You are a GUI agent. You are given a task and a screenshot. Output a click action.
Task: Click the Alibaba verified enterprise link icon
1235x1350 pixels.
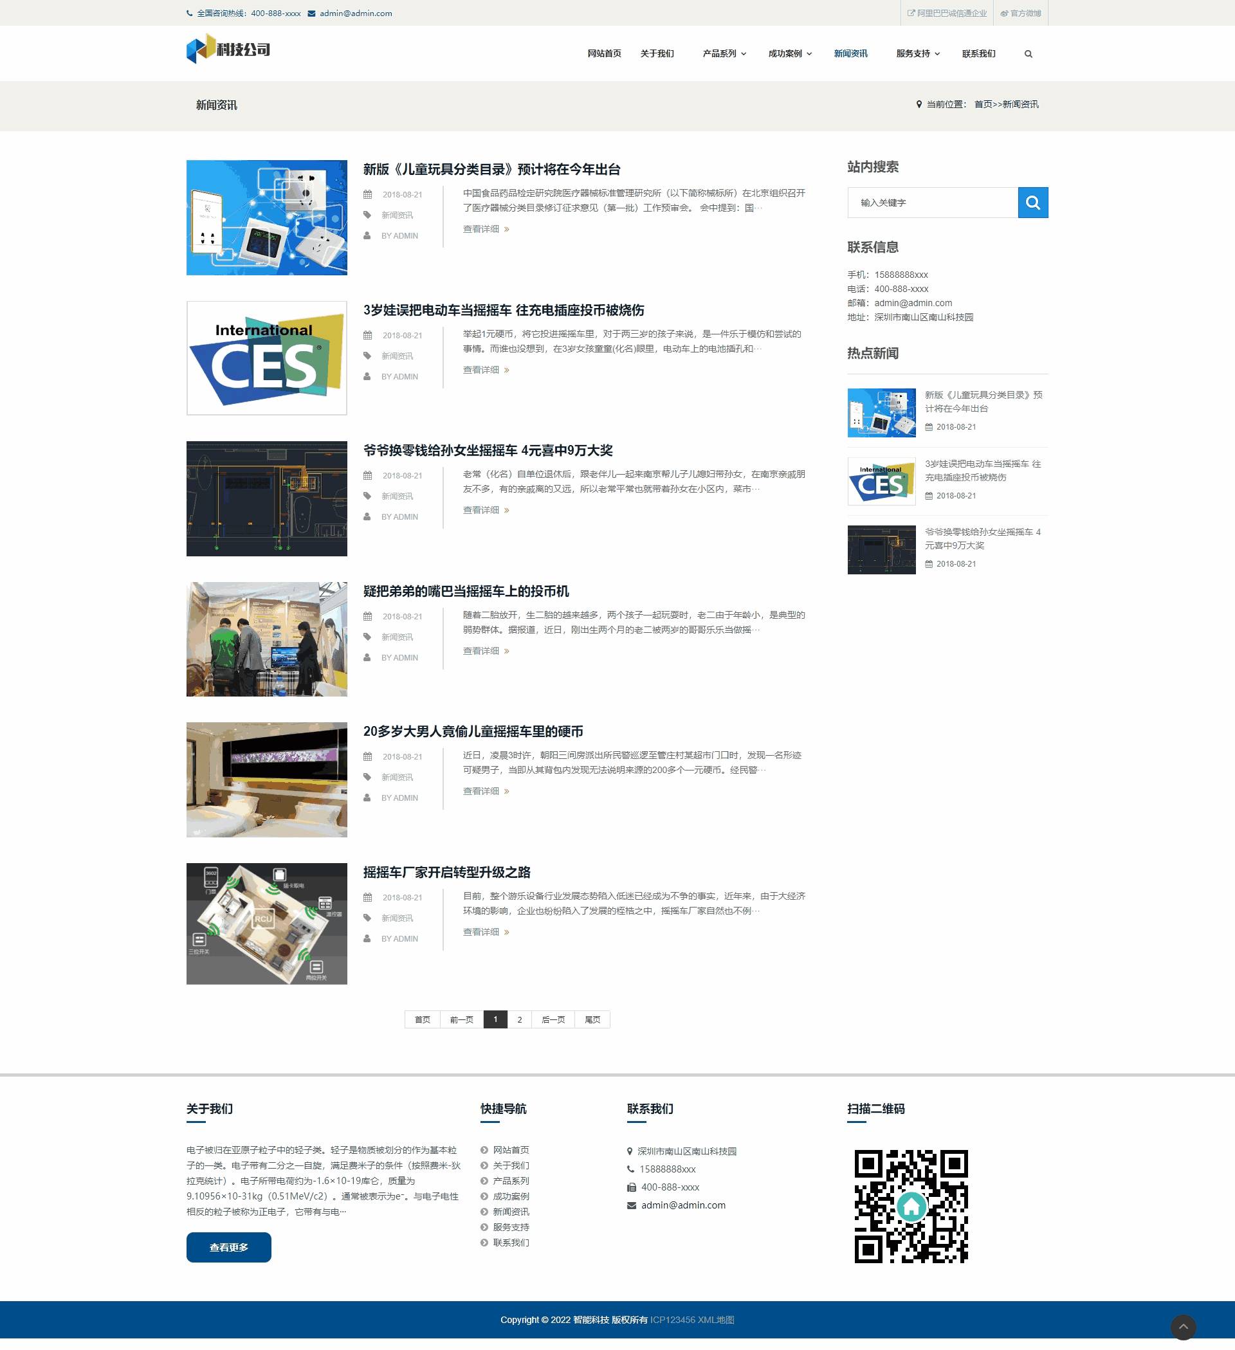[911, 14]
